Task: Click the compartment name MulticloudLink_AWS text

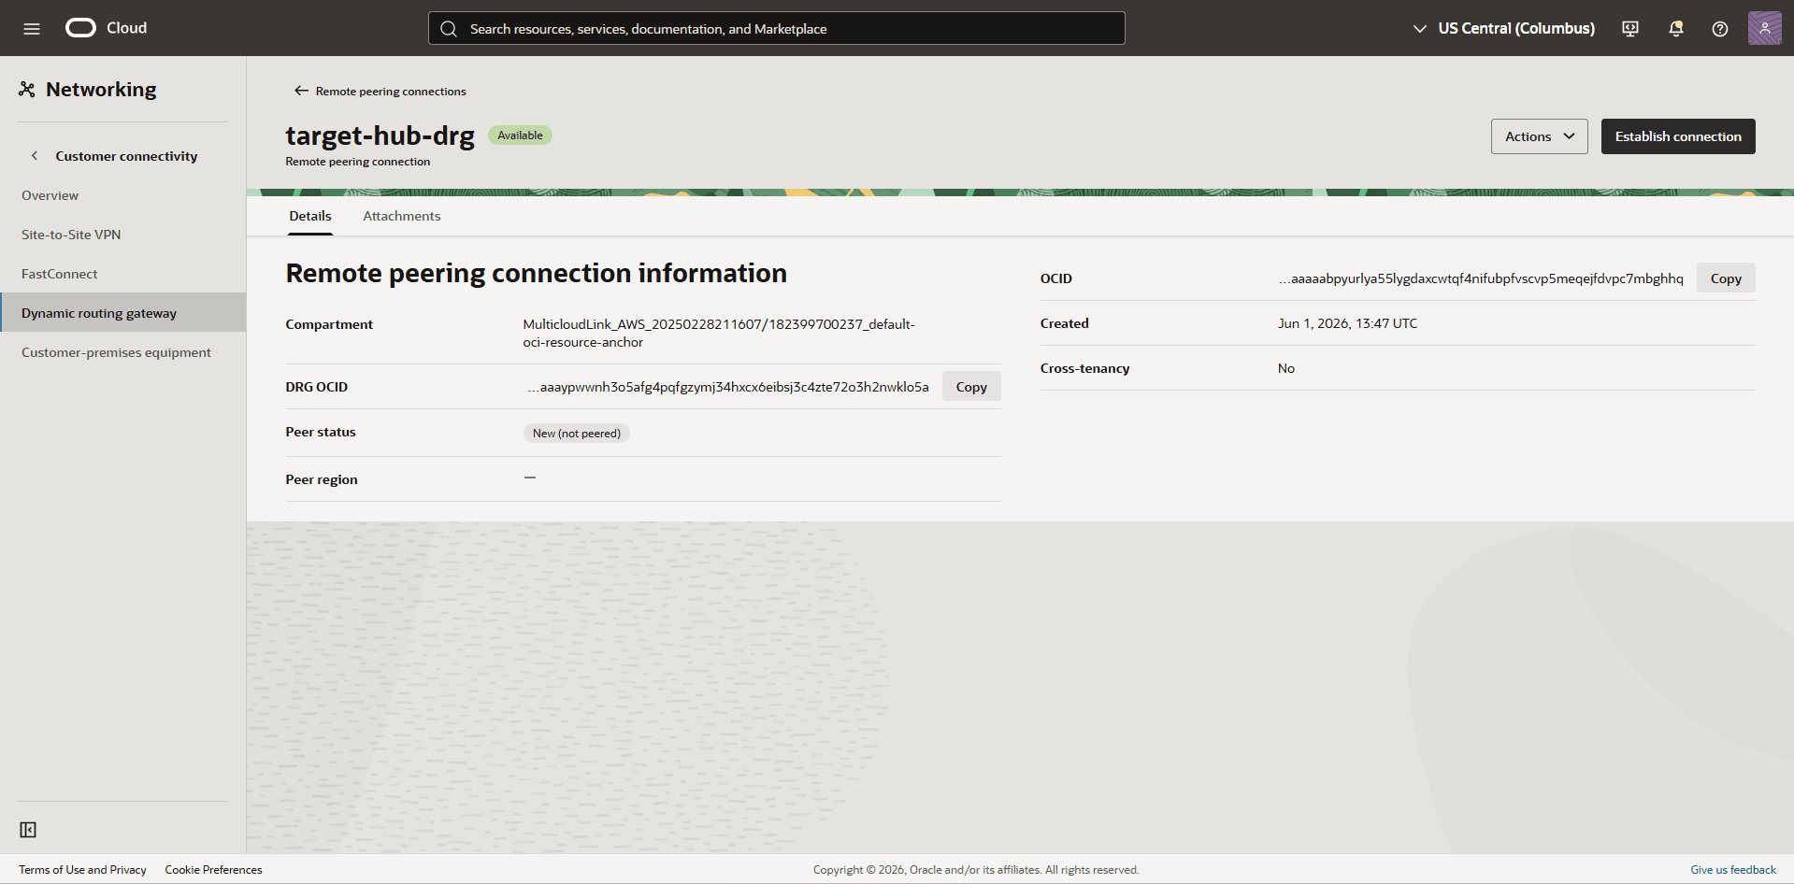Action: point(719,333)
